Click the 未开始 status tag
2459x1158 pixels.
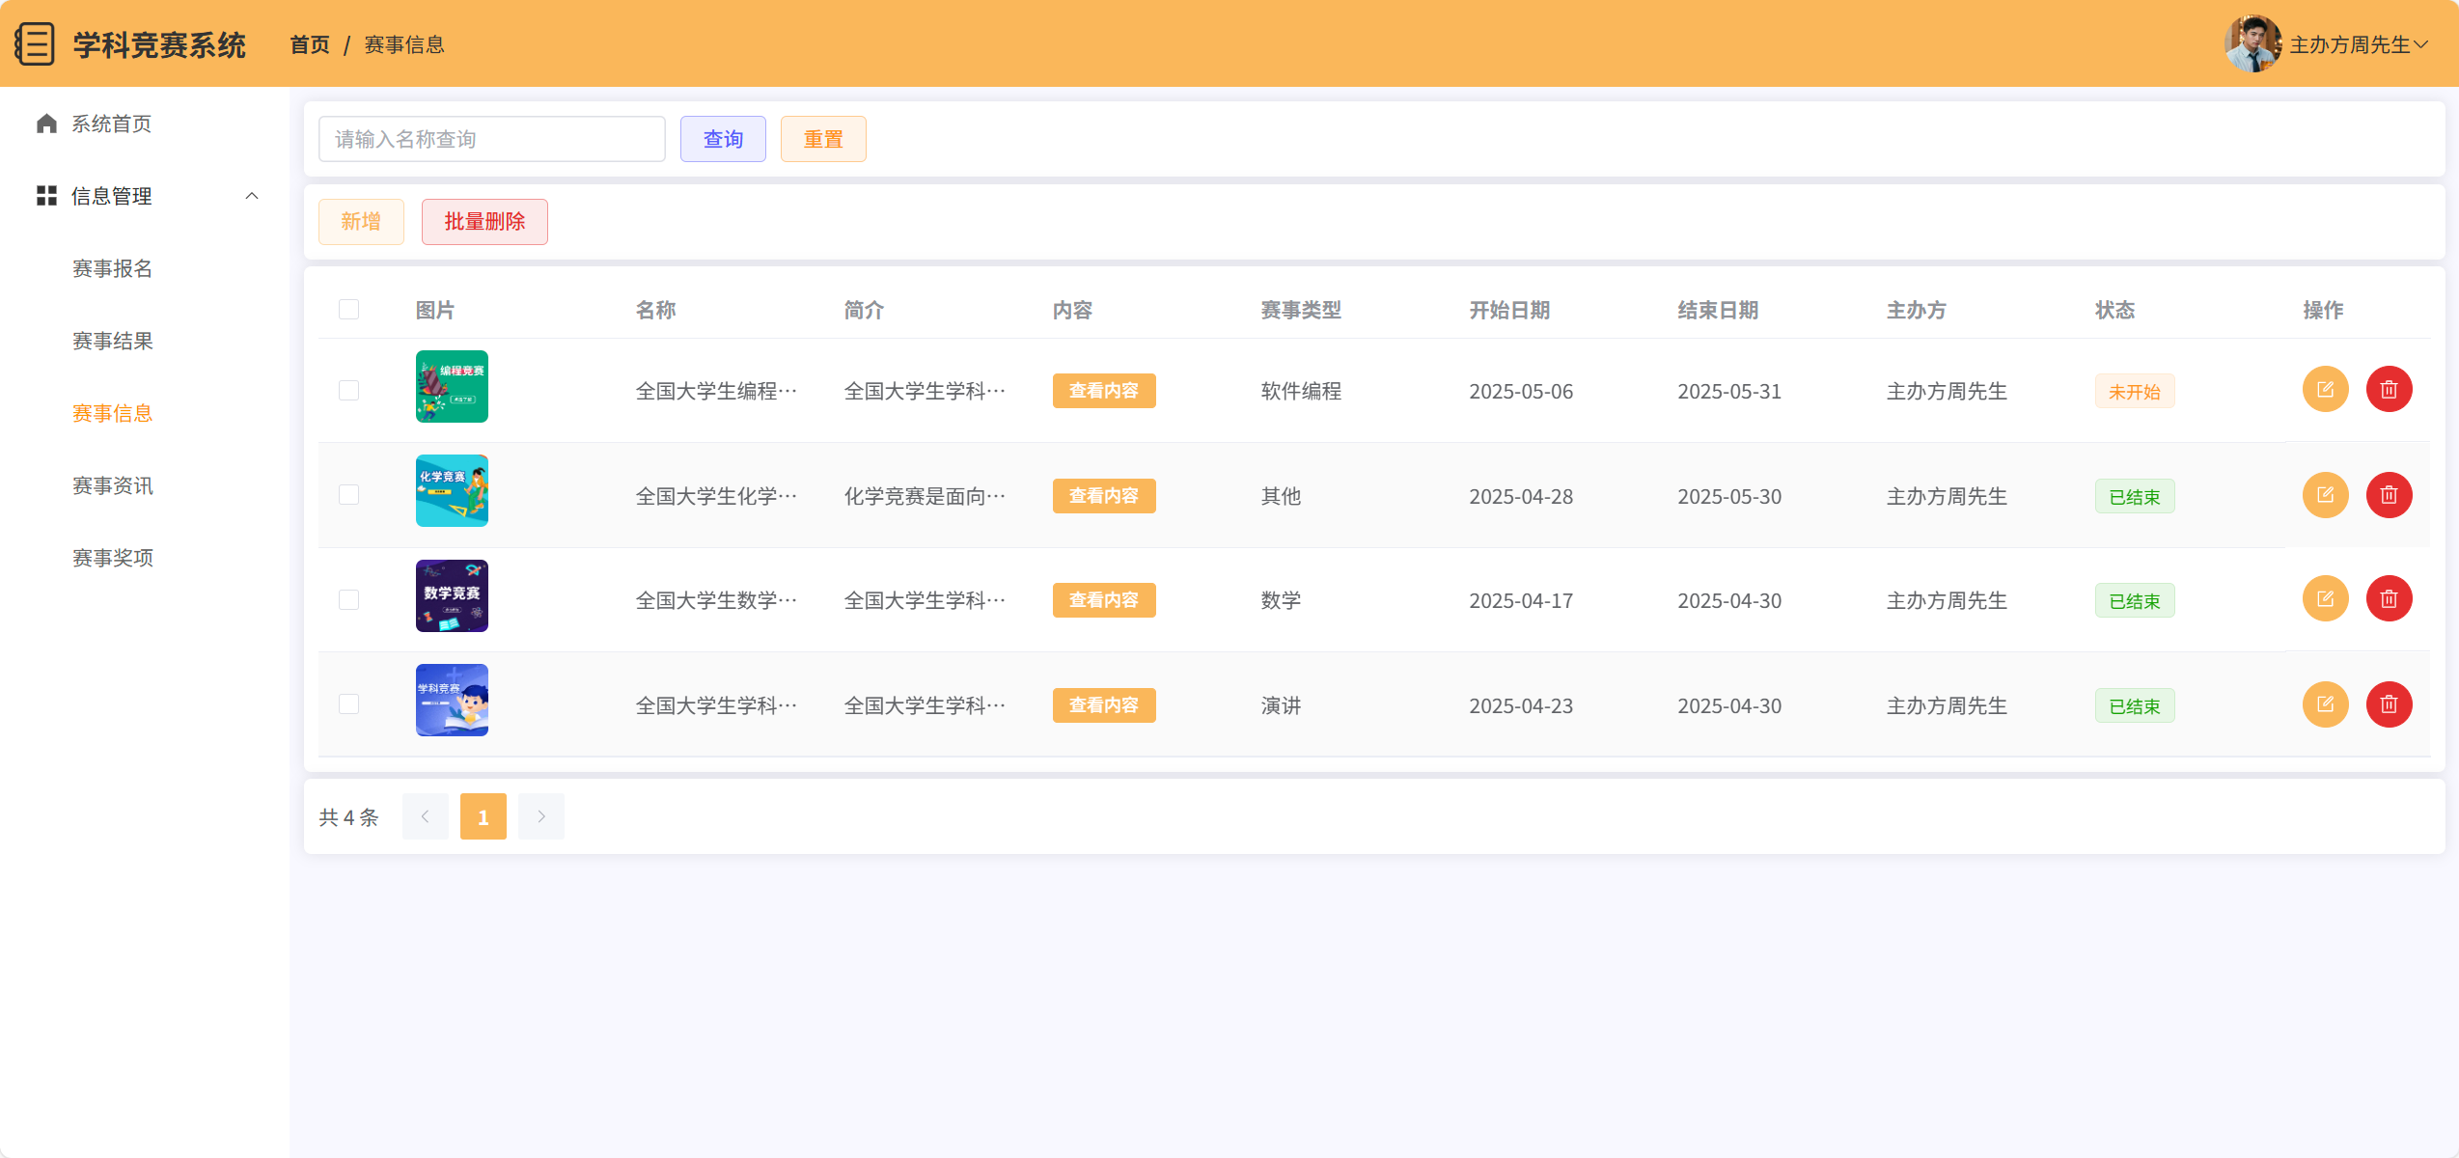pyautogui.click(x=2134, y=392)
